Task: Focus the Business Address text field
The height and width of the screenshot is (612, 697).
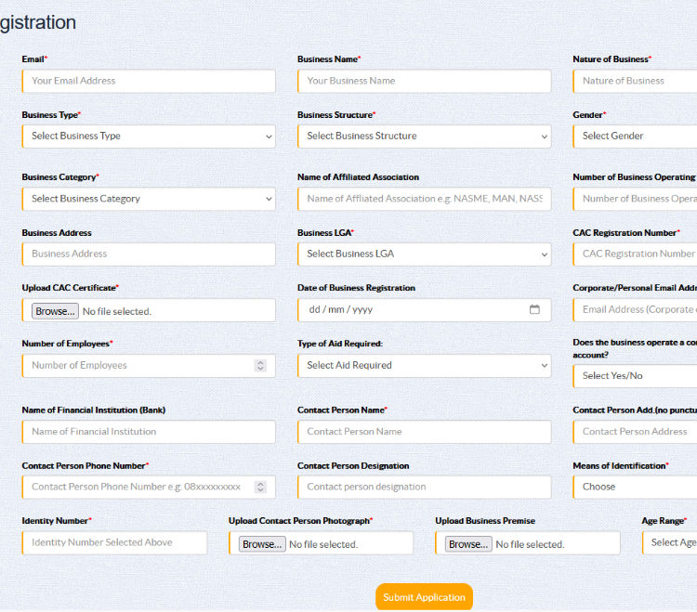Action: click(x=149, y=254)
